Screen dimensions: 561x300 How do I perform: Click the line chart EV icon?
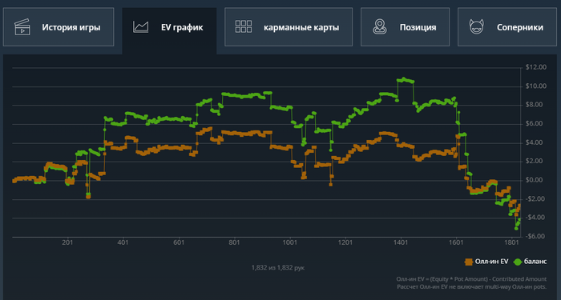coord(140,27)
